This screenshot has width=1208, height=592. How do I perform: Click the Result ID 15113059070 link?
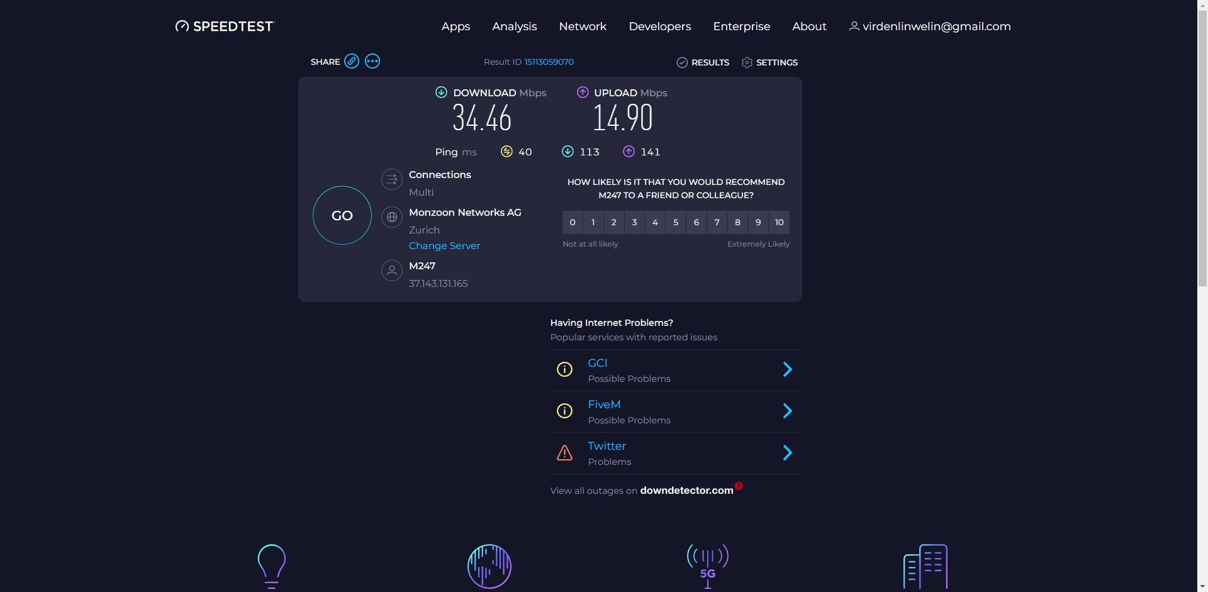(548, 62)
